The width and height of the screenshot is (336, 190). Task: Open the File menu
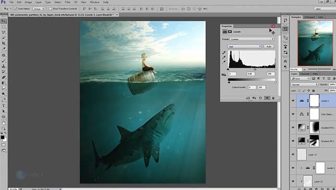coord(12,2)
